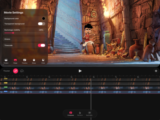Click the 4s mark on timeline ruler
The height and width of the screenshot is (120, 160).
[x=49, y=77]
